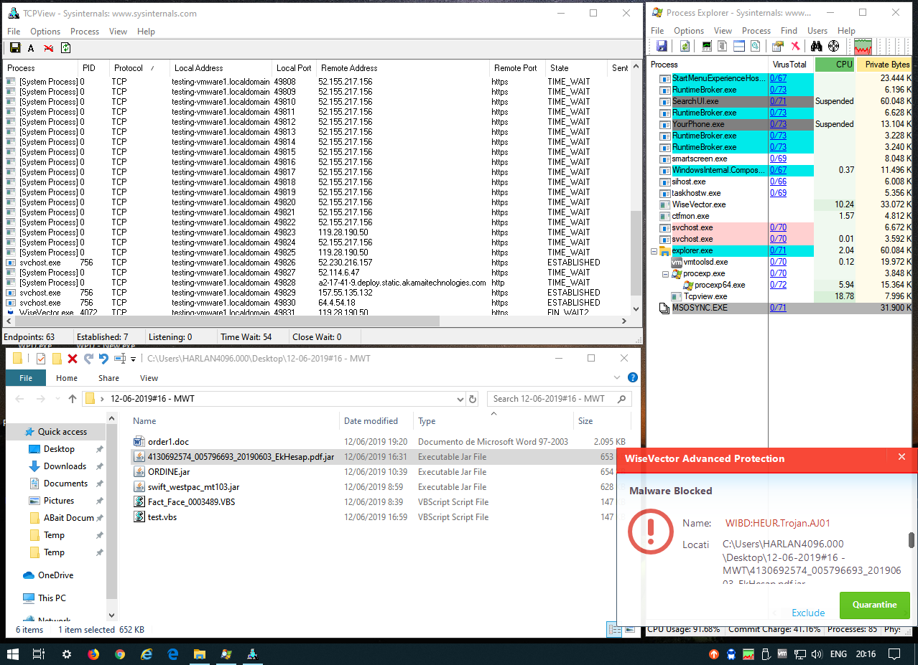Click the CPU usage mini graph in Process Explorer toolbar
Screen dimensions: 918x665
[x=863, y=47]
